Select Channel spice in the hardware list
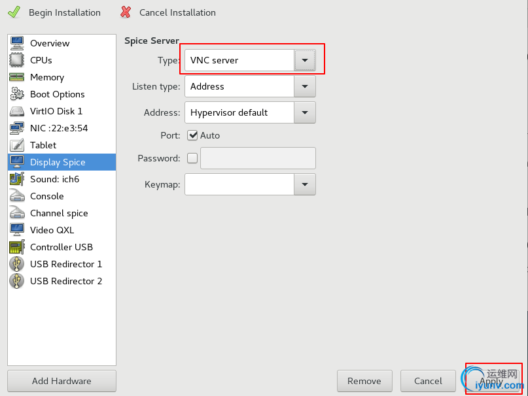528x396 pixels. point(59,213)
